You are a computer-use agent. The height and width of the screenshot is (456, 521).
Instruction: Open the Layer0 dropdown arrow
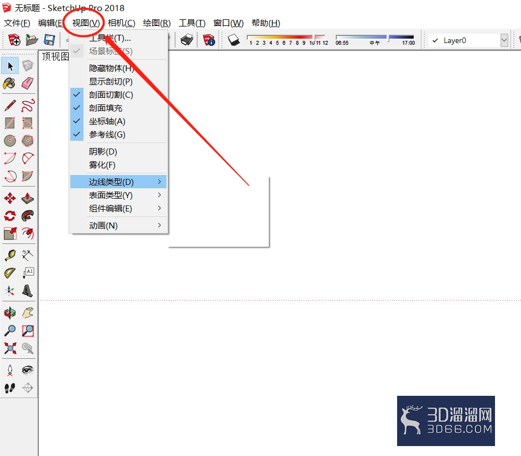pos(504,40)
